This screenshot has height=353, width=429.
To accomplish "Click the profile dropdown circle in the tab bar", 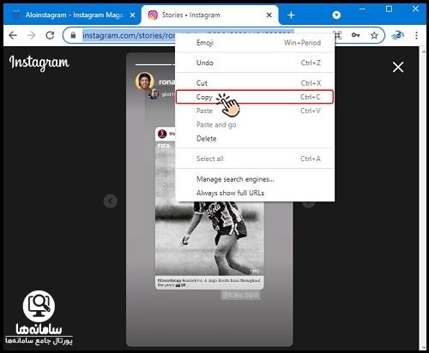I will click(x=336, y=15).
